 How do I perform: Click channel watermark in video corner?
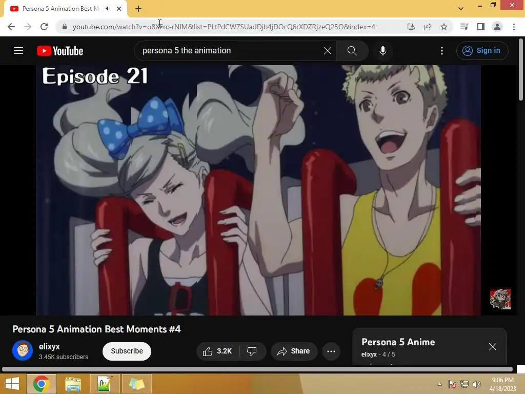tap(500, 299)
